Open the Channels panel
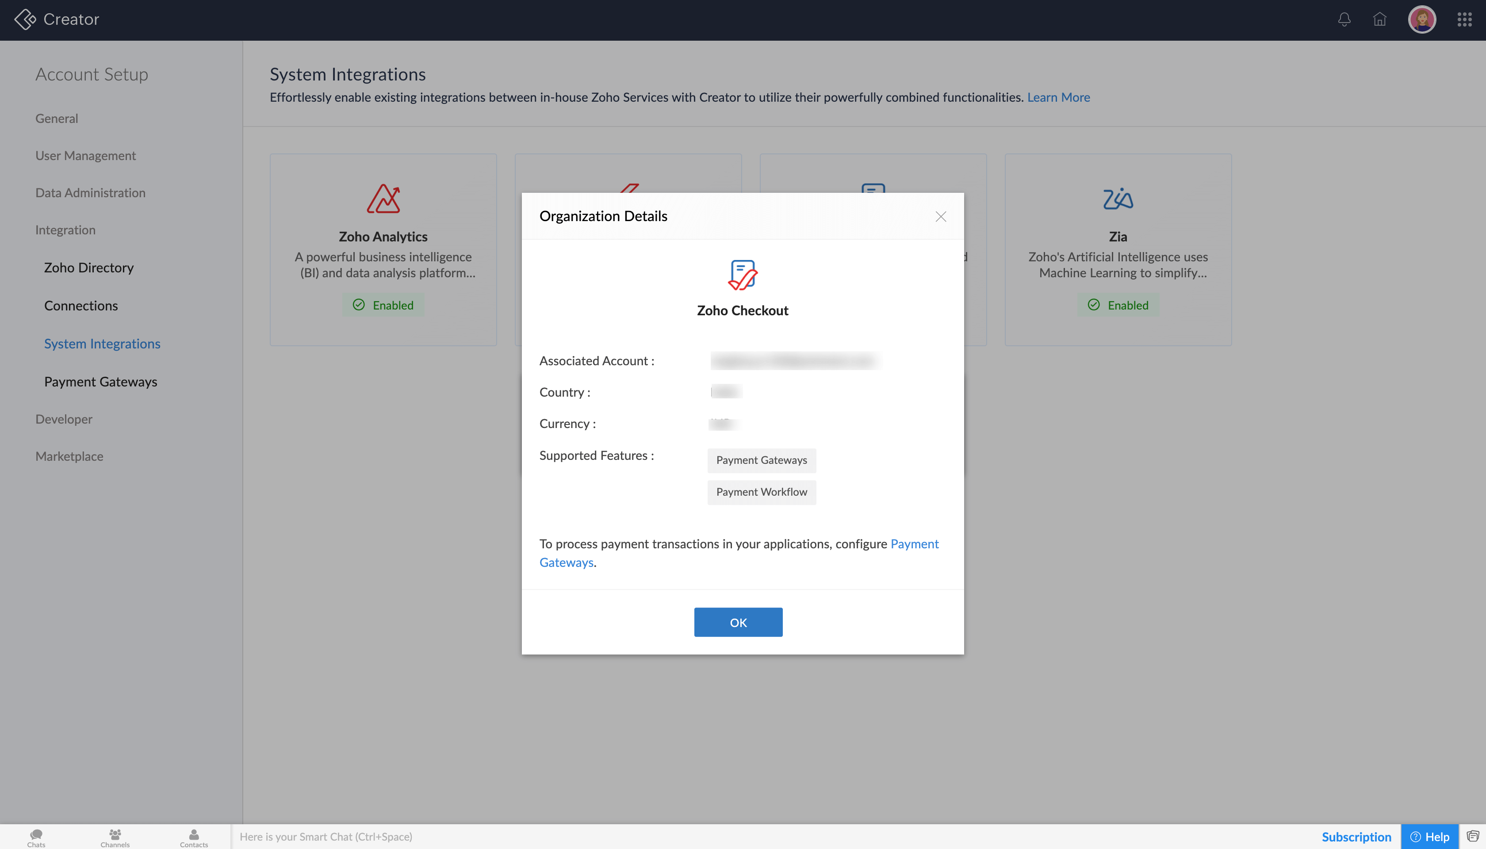This screenshot has width=1486, height=849. click(x=115, y=836)
